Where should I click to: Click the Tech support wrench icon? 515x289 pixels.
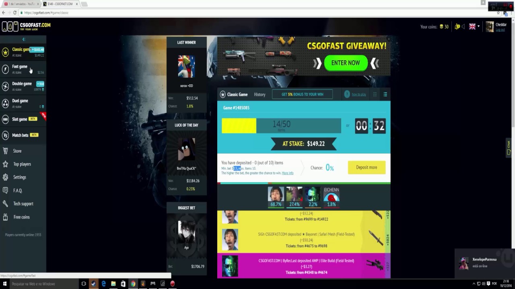tap(5, 204)
